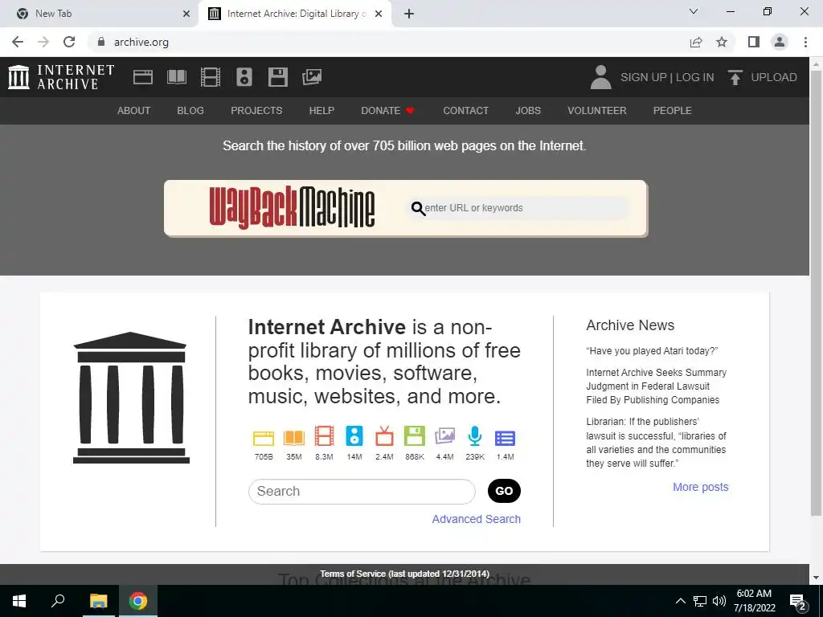Reload the page in Chrome
Image resolution: width=823 pixels, height=617 pixels.
point(69,42)
